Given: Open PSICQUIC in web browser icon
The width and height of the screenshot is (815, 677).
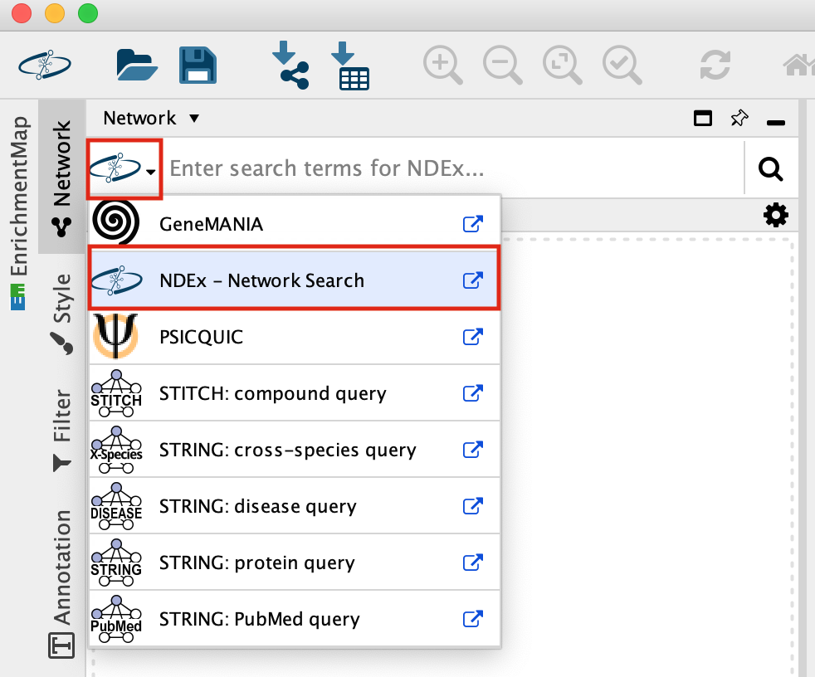Looking at the screenshot, I should tap(472, 337).
